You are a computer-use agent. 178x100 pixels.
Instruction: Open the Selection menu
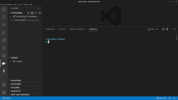10,4
